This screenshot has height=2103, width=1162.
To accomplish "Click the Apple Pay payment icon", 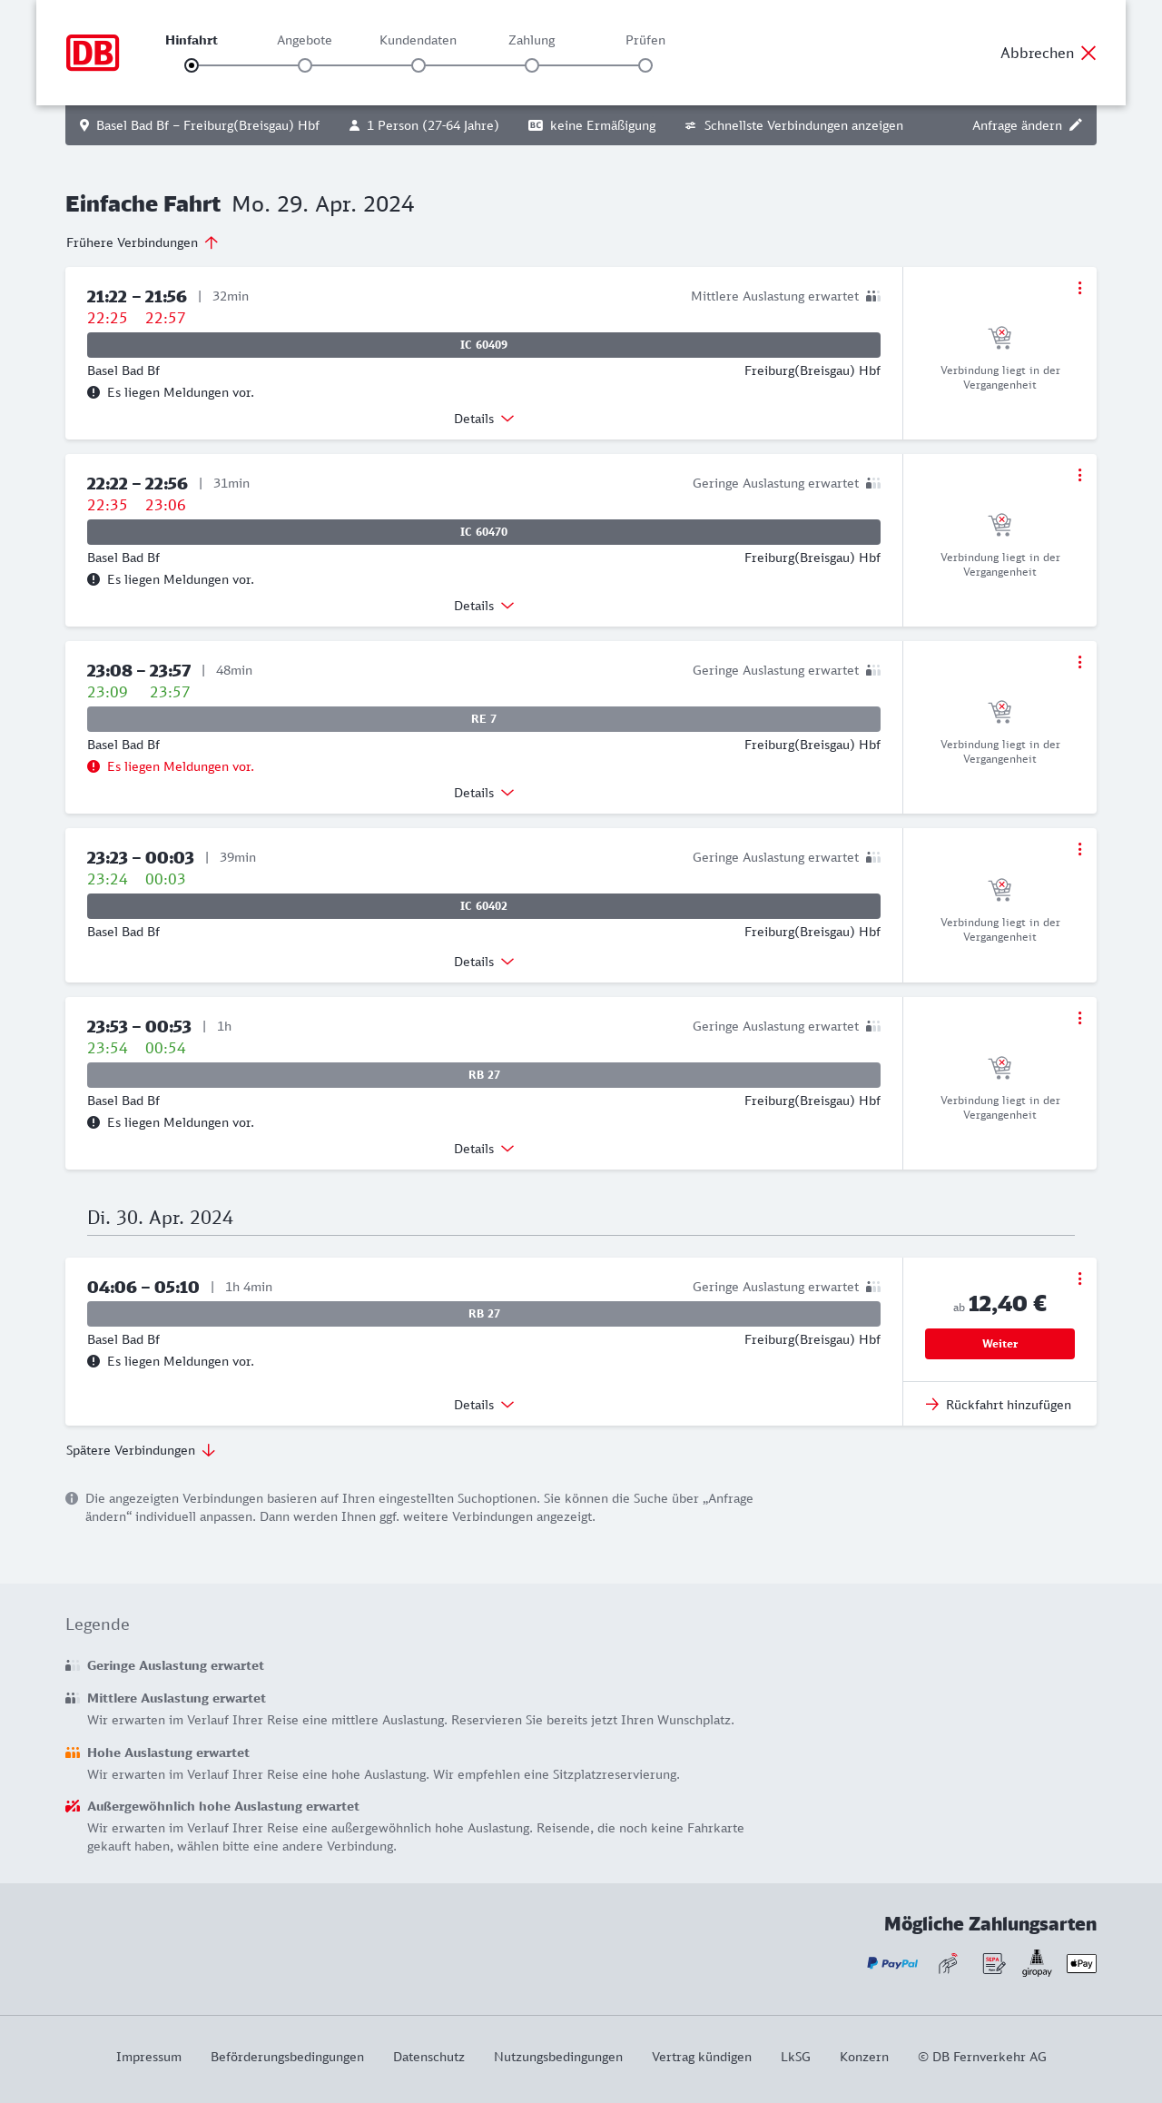I will [1081, 1963].
